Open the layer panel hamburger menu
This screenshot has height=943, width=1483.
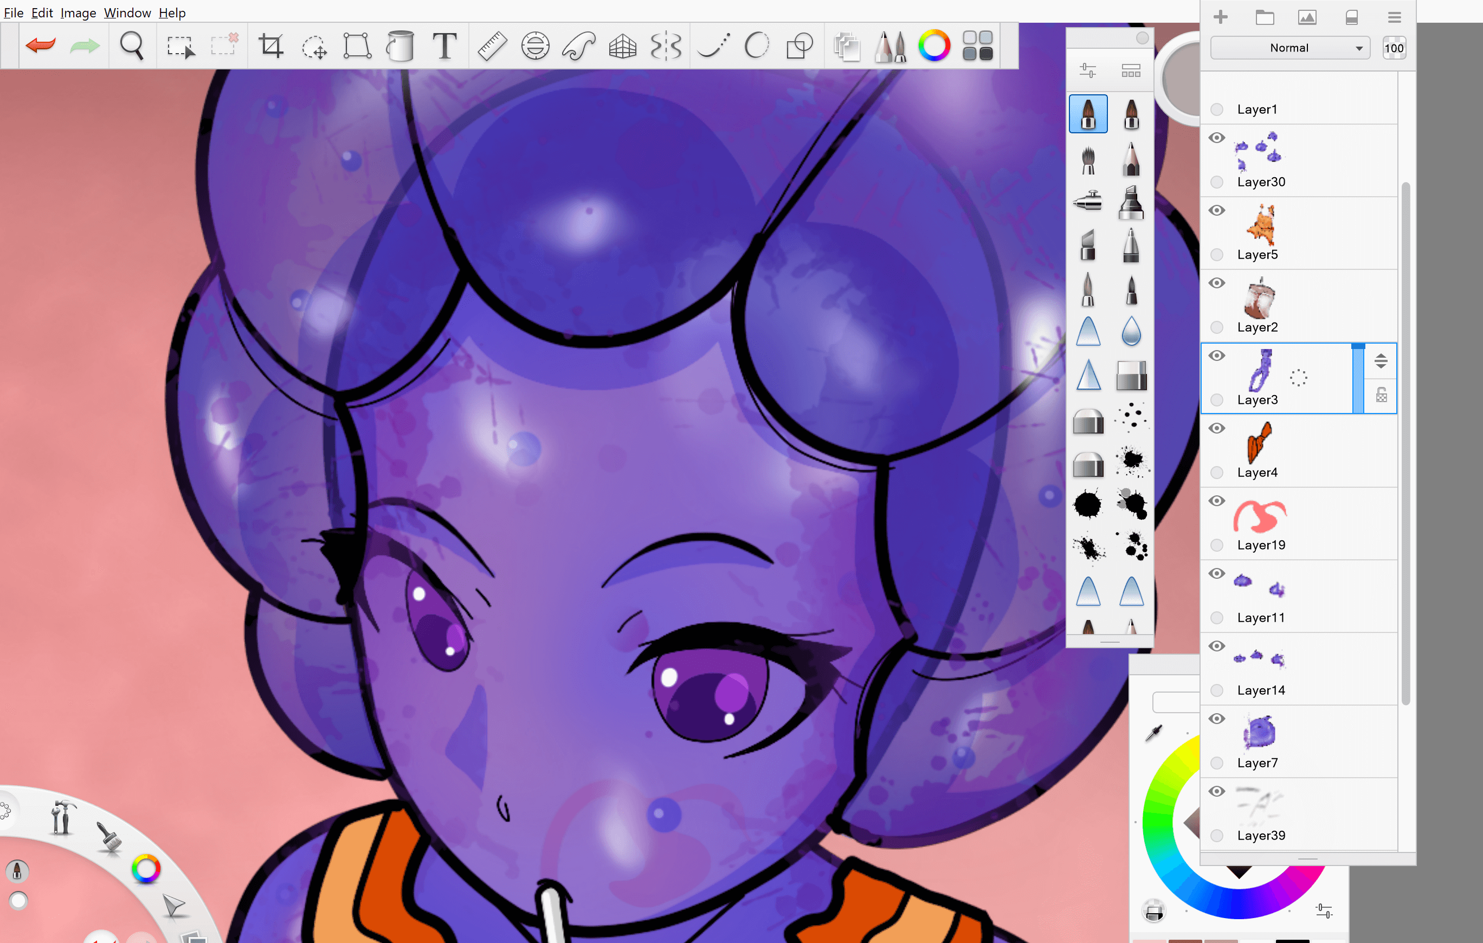pyautogui.click(x=1394, y=17)
